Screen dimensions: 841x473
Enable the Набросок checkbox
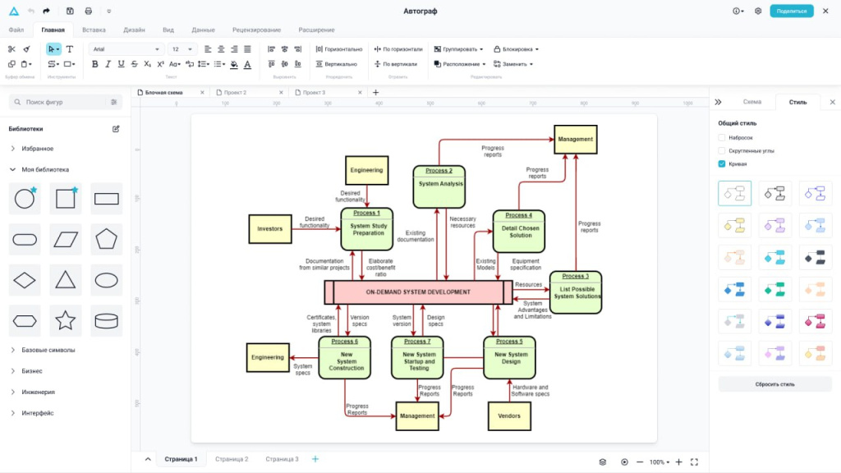click(722, 138)
